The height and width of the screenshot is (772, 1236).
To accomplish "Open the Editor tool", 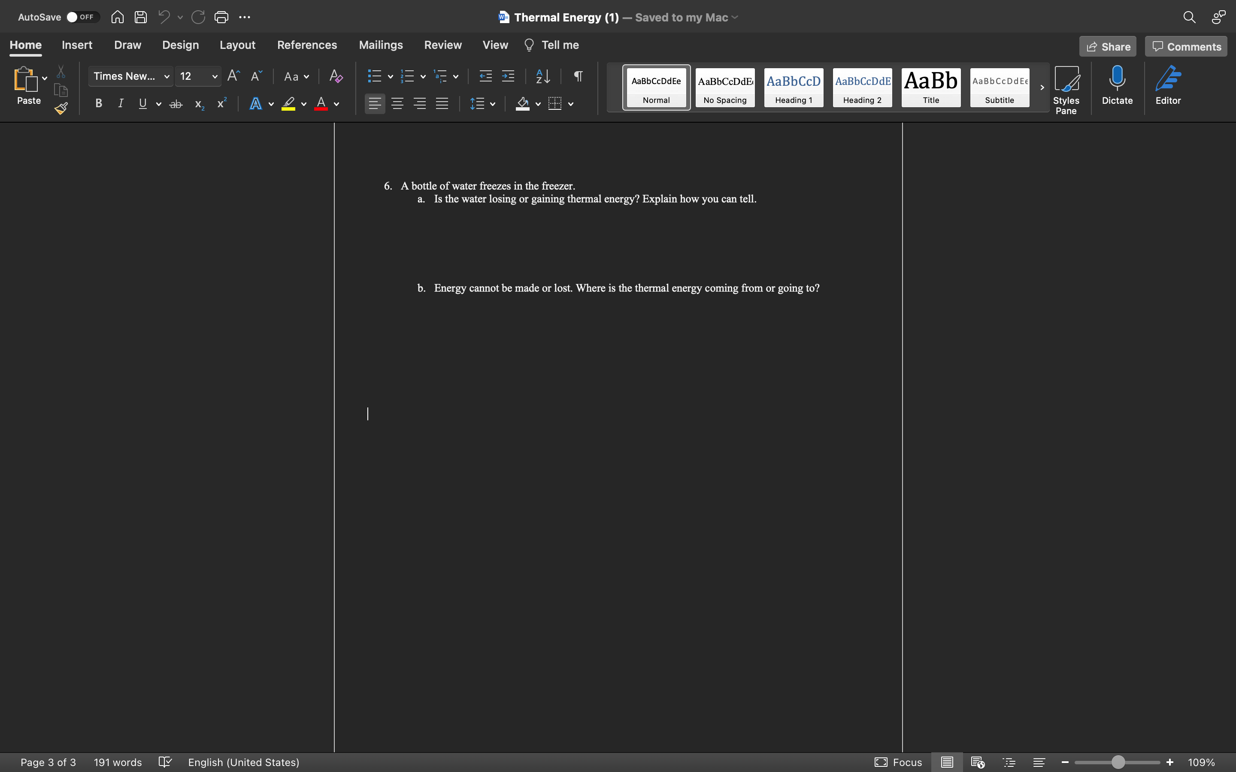I will tap(1168, 85).
